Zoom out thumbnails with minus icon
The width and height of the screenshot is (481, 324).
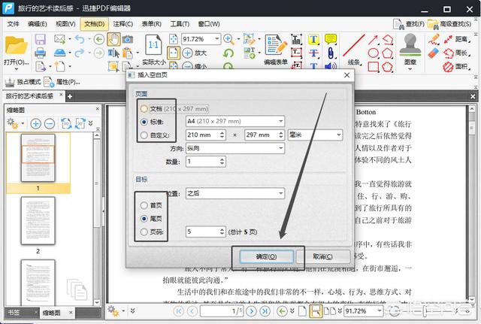pos(50,123)
